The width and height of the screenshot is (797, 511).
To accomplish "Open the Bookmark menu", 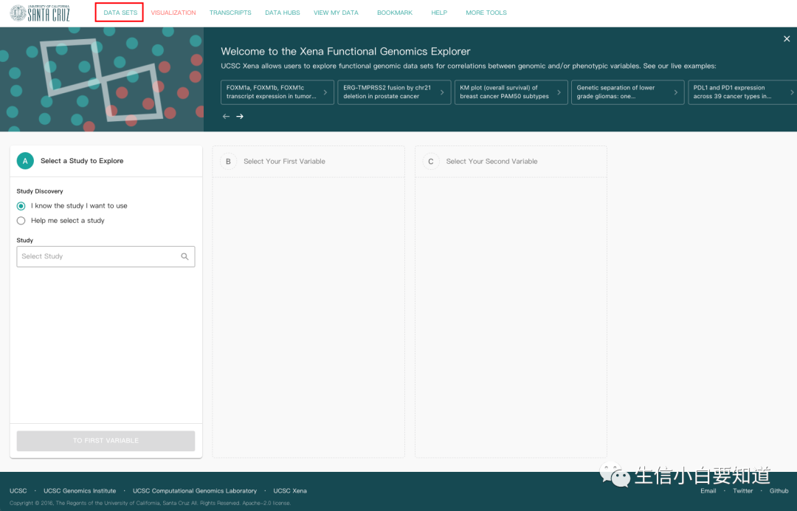I will coord(395,13).
